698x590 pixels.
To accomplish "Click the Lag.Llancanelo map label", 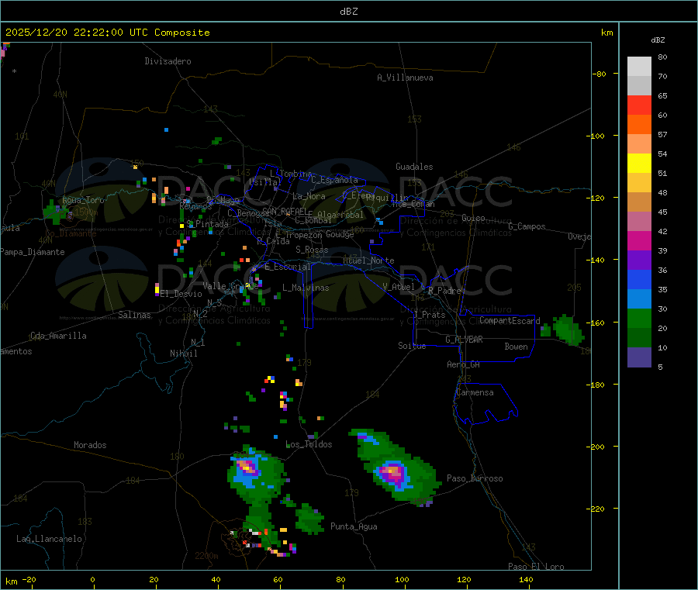I will [50, 539].
